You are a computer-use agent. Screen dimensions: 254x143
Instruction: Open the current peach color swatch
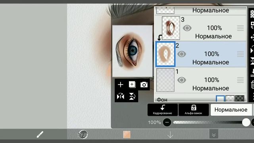point(127,135)
